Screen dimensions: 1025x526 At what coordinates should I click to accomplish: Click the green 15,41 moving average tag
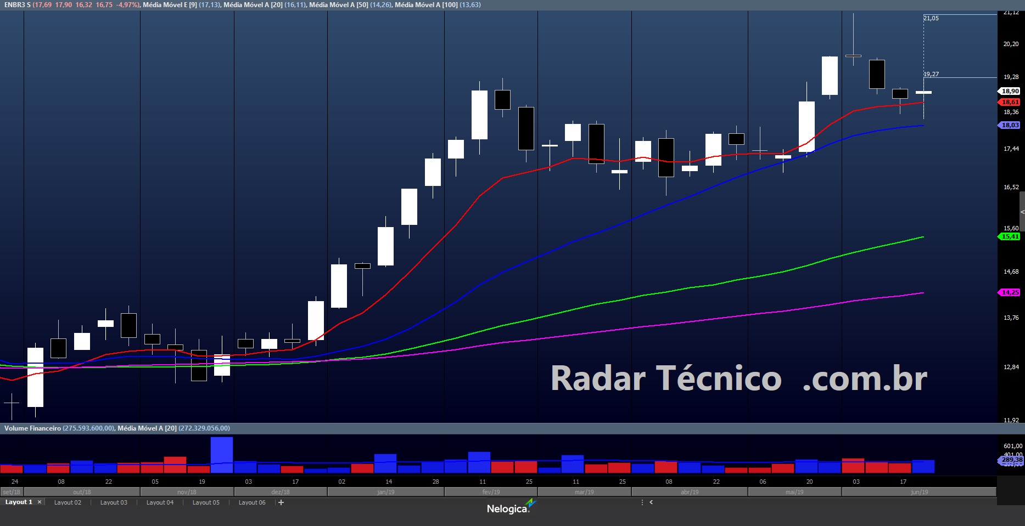click(x=1010, y=236)
